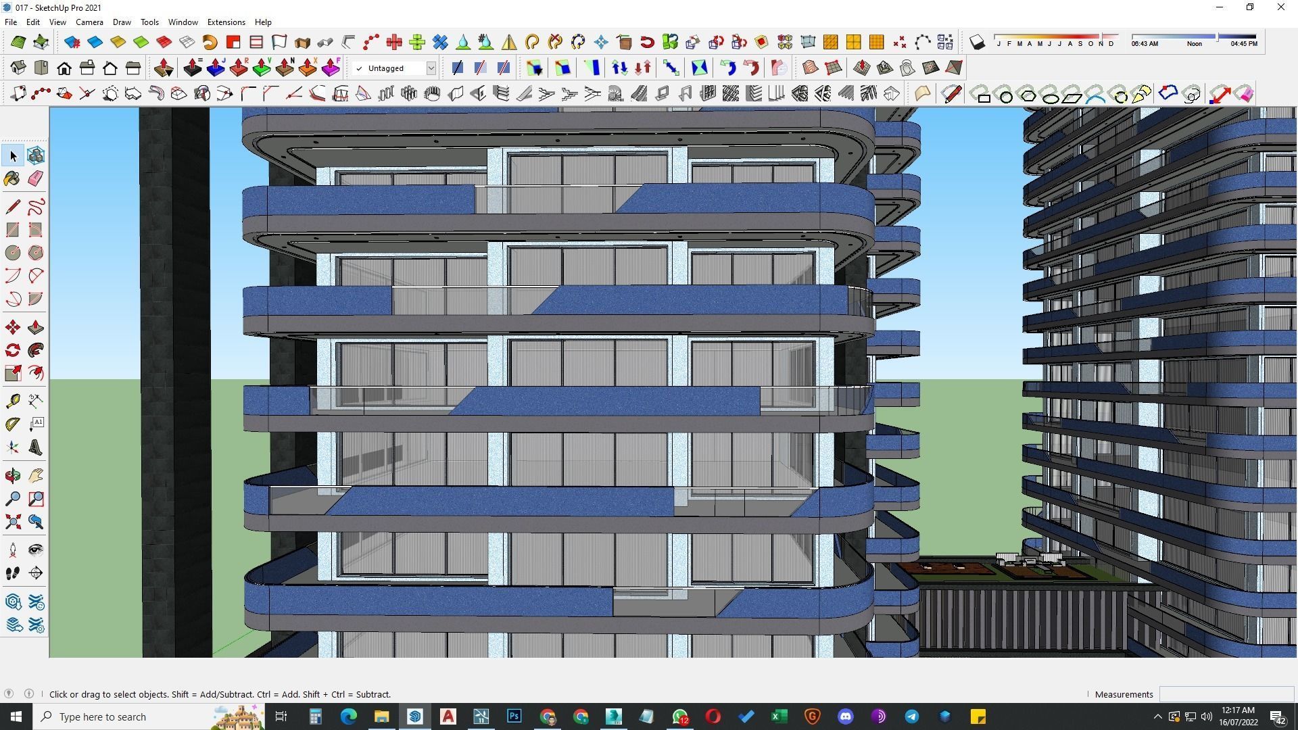Click the green V push pull icon
The width and height of the screenshot is (1298, 730).
[262, 68]
